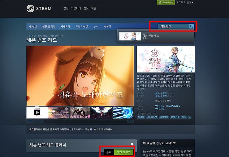Play the trailer video thumbnail
The height and width of the screenshot is (157, 229).
coord(37,113)
